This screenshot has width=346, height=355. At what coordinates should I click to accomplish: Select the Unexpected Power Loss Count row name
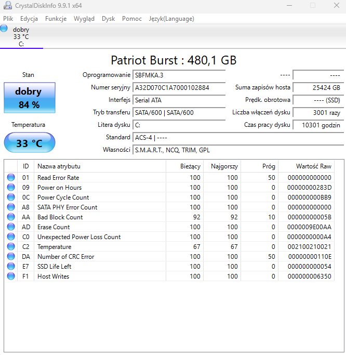tap(79, 237)
